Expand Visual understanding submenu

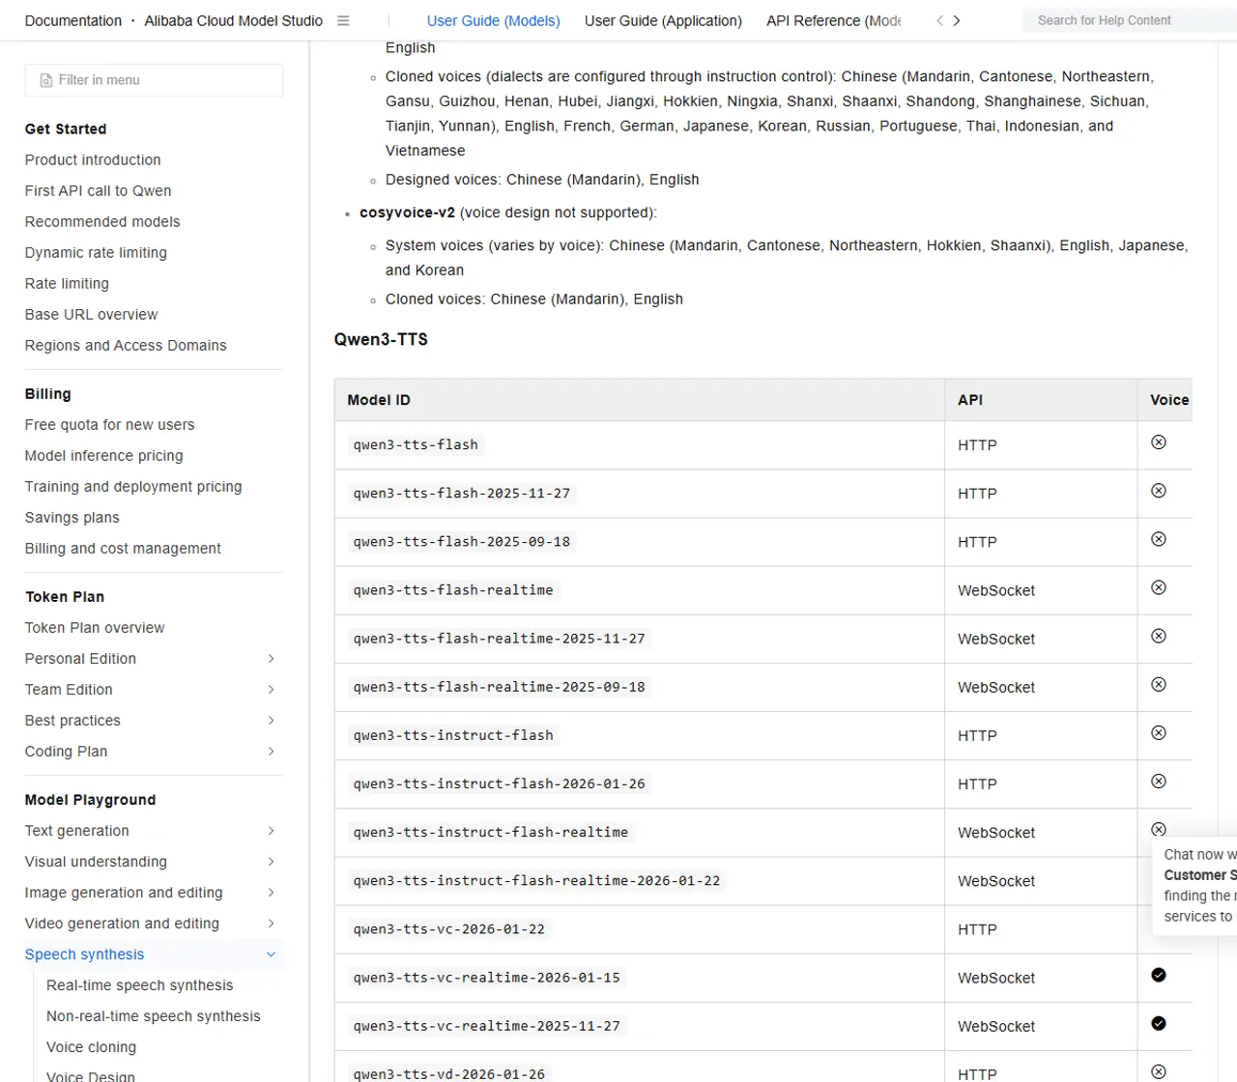(272, 862)
